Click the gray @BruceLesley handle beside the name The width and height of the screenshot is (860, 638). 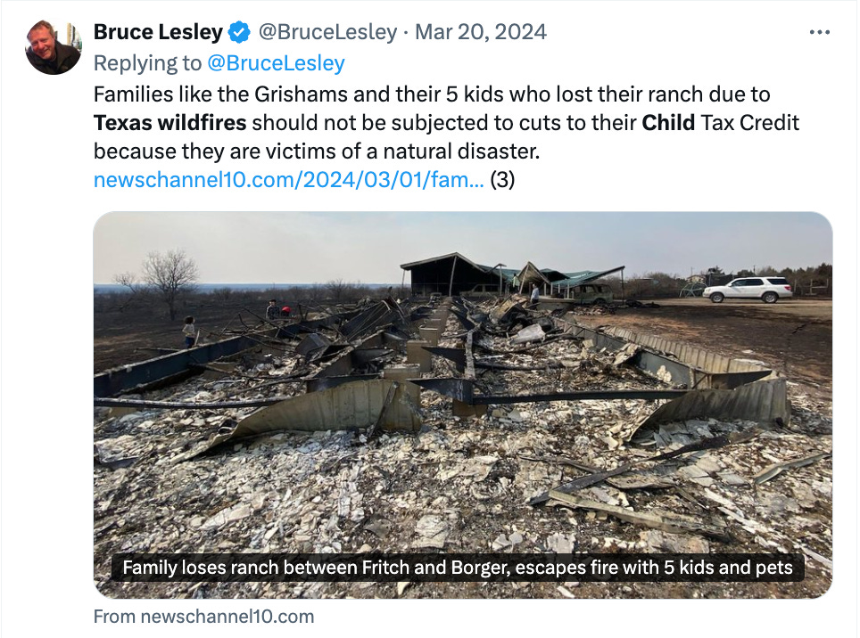(327, 33)
